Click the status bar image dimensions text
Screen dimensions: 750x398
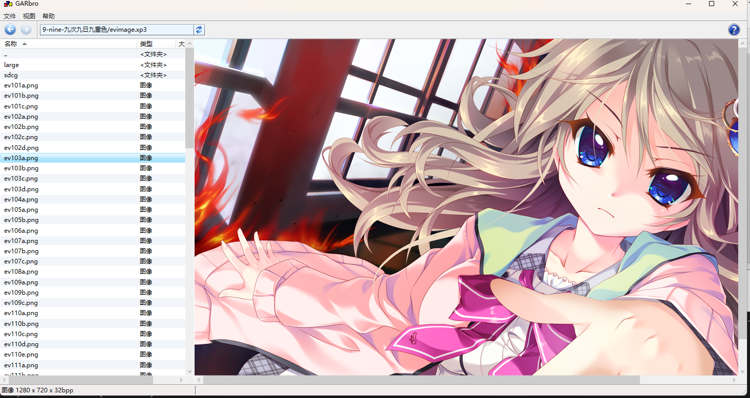(x=37, y=390)
